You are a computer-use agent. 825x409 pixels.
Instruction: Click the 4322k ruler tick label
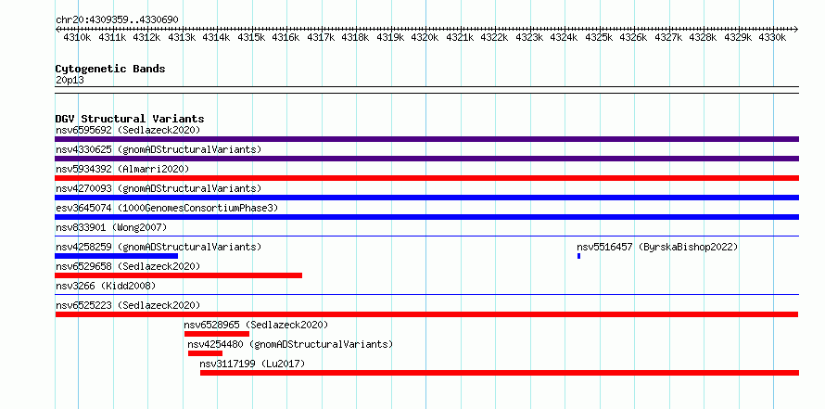(x=495, y=37)
